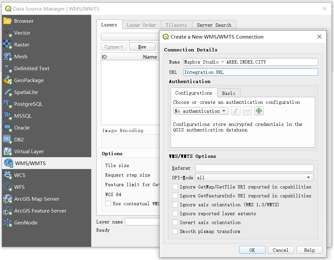Open the Browser source in sidebar
Viewport: 334px width, 260px height.
pyautogui.click(x=46, y=21)
